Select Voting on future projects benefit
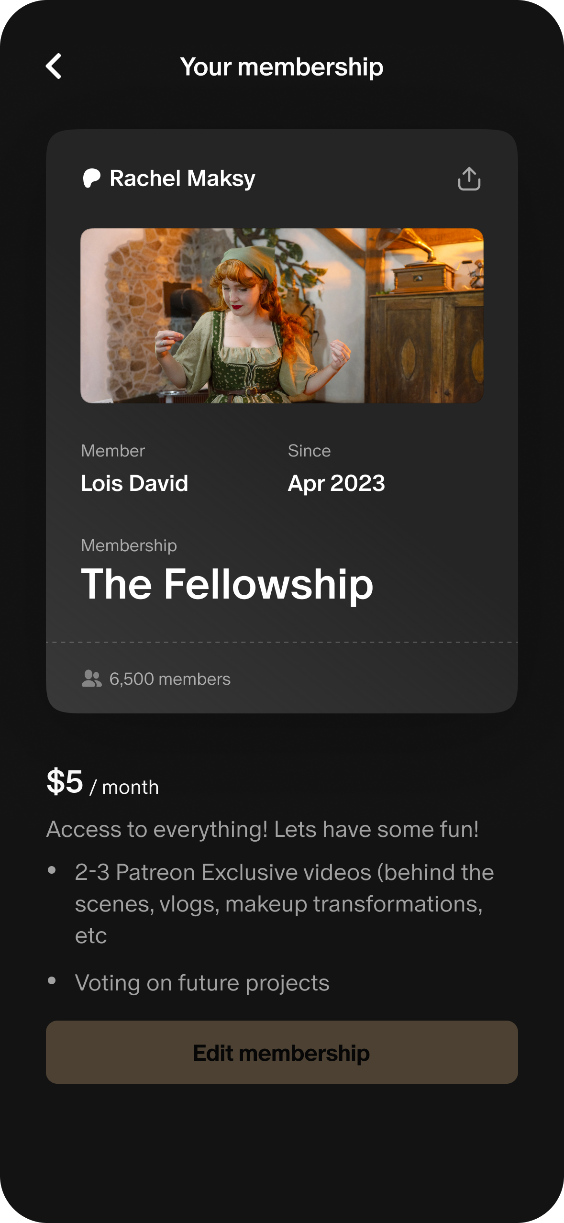The height and width of the screenshot is (1223, 564). tap(202, 983)
